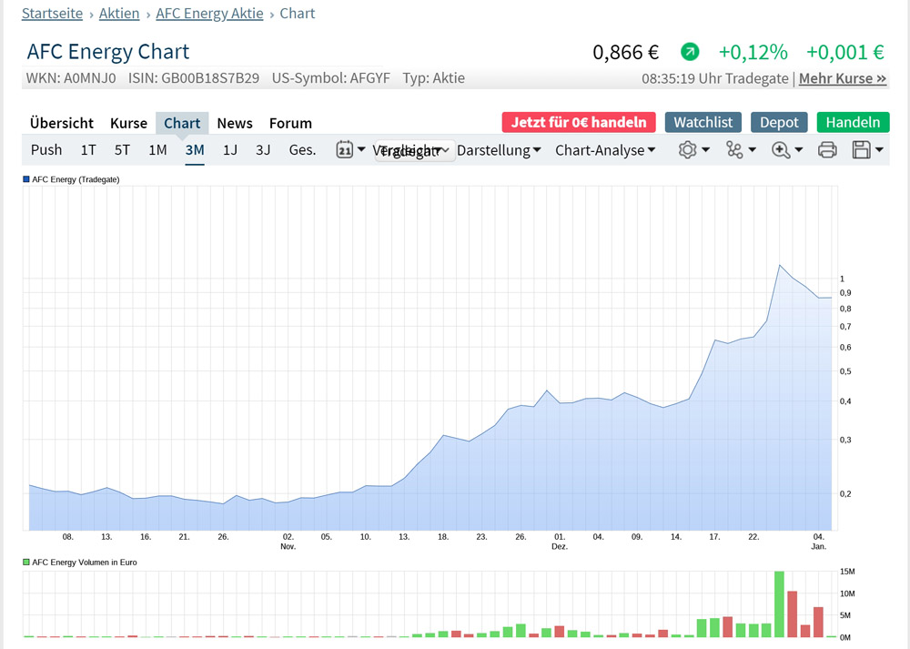Open the Tradegate exchange selector
The image size is (910, 649).
[415, 151]
